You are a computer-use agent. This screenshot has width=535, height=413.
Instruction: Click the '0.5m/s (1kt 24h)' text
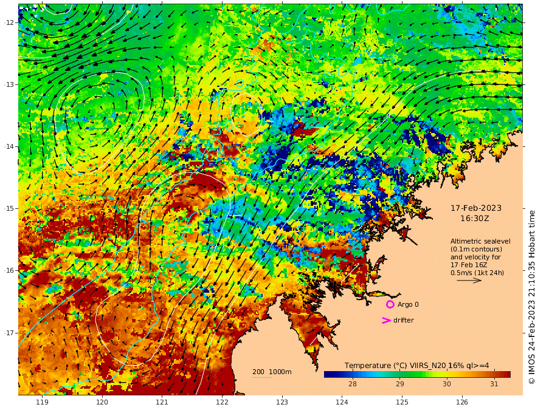click(477, 273)
